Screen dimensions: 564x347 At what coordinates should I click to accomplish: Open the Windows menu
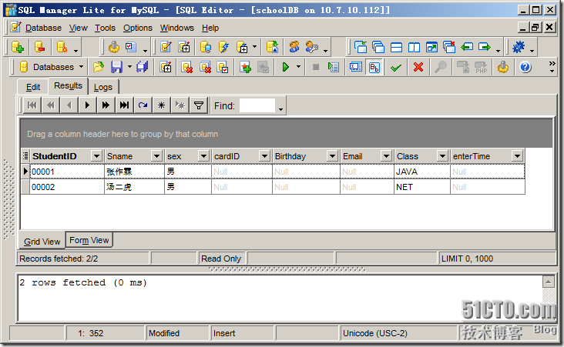[177, 28]
